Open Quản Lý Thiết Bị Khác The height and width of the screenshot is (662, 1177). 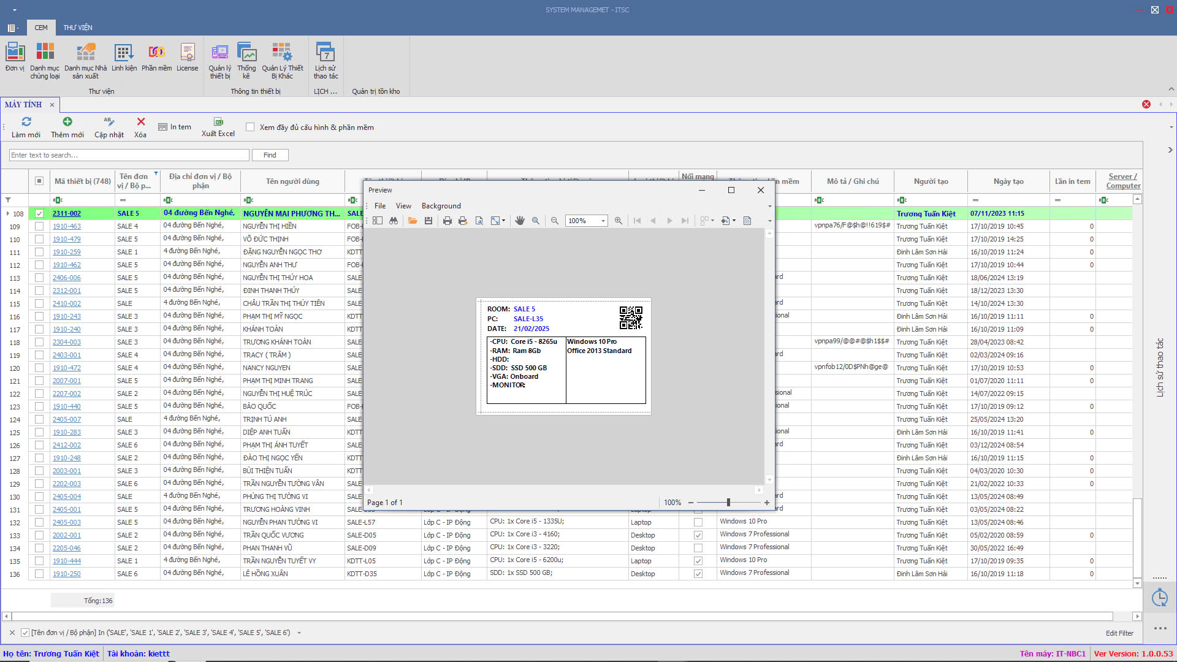(282, 61)
